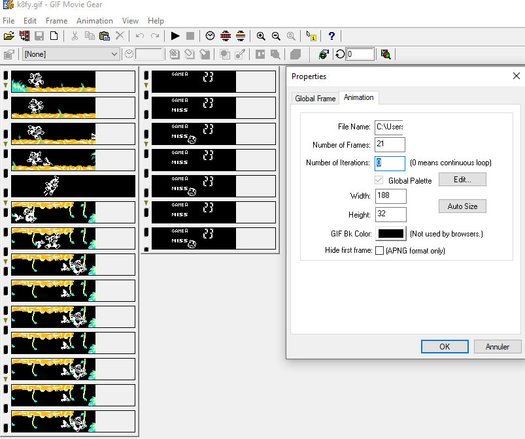
Task: Stop the animation preview
Action: [x=190, y=36]
